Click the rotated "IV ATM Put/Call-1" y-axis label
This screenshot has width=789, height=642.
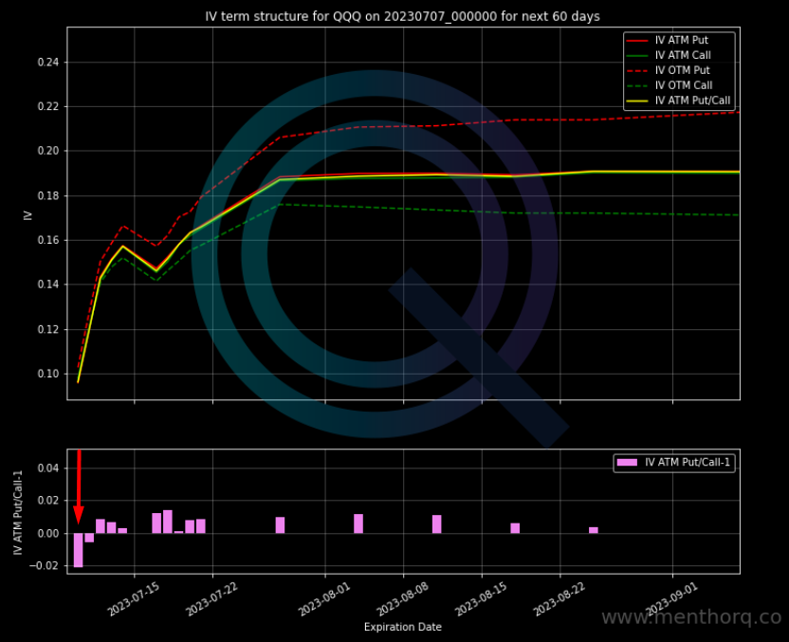[x=18, y=513]
